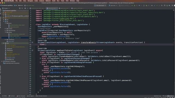Image resolution: width=175 pixels, height=98 pixels.
Task: Open the Dart Analysis tool window
Action: pos(21,96)
